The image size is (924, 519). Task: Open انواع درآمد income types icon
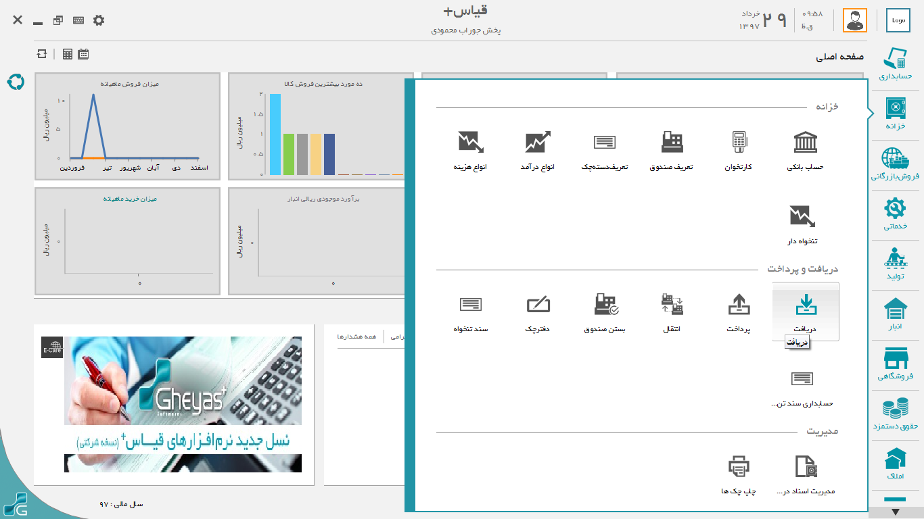pos(538,150)
